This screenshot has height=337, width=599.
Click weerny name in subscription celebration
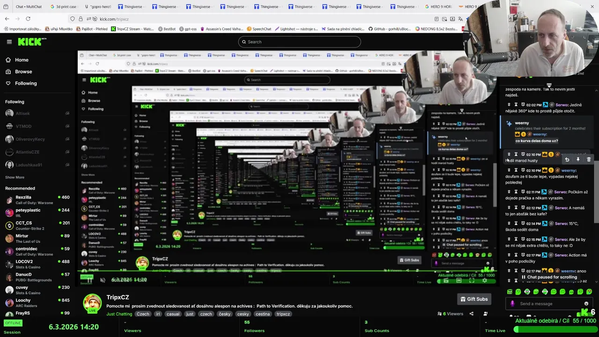(x=522, y=123)
